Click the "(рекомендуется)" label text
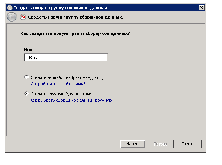The height and width of the screenshot is (165, 222). click(x=88, y=77)
